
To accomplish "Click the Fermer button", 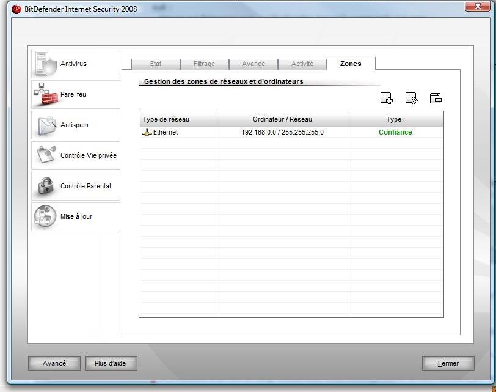I will click(448, 363).
